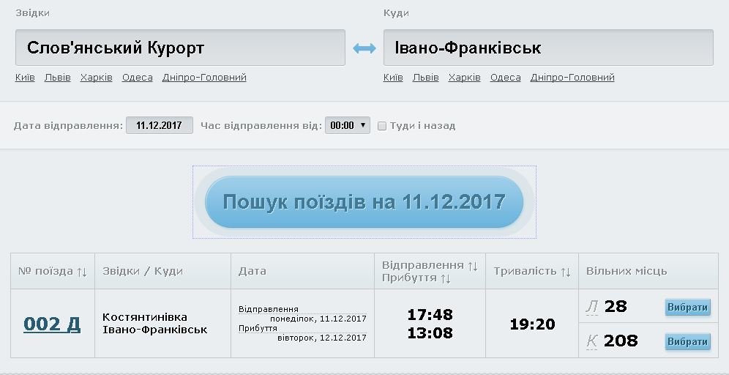Click the 'Звідки / Куди' column header
Image resolution: width=729 pixels, height=375 pixels.
point(142,271)
